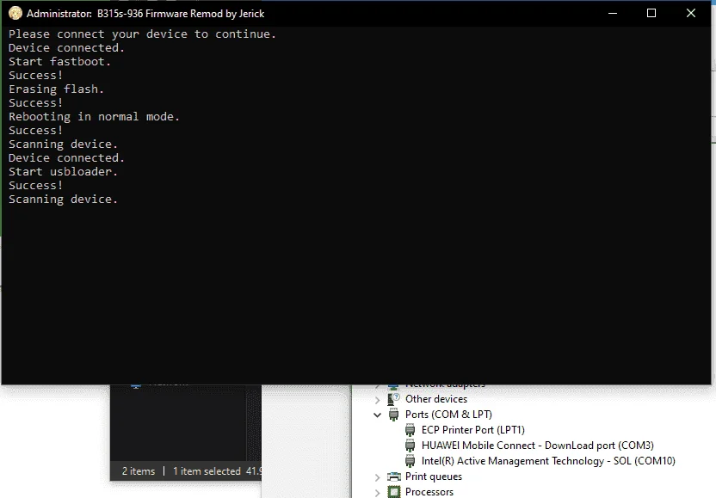The image size is (716, 498).
Task: Minimize the B315s-936 Firmware Remod window
Action: point(613,13)
